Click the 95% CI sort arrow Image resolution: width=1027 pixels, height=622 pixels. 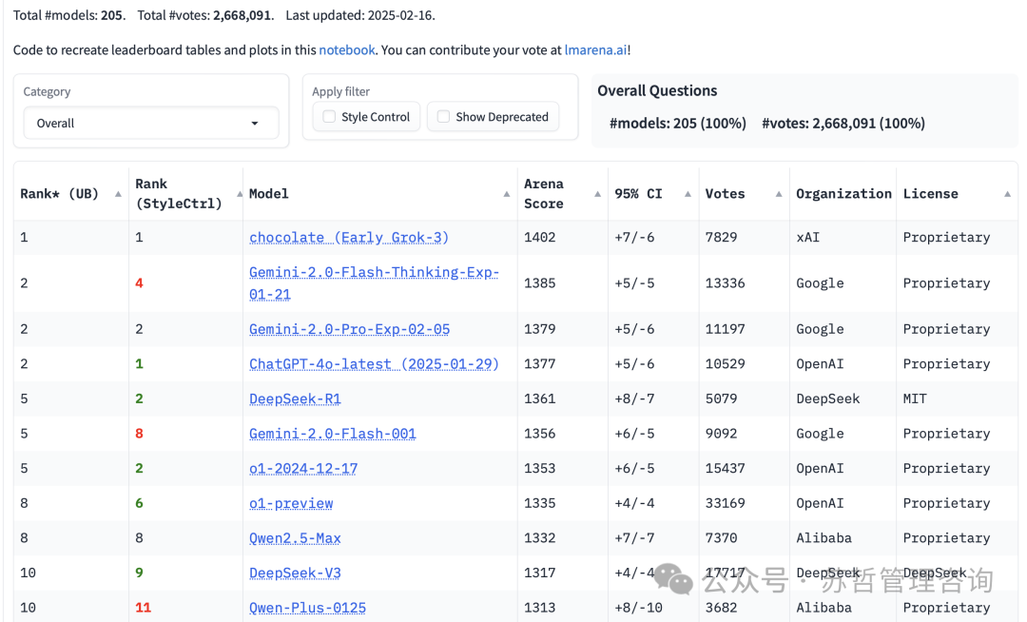(688, 194)
